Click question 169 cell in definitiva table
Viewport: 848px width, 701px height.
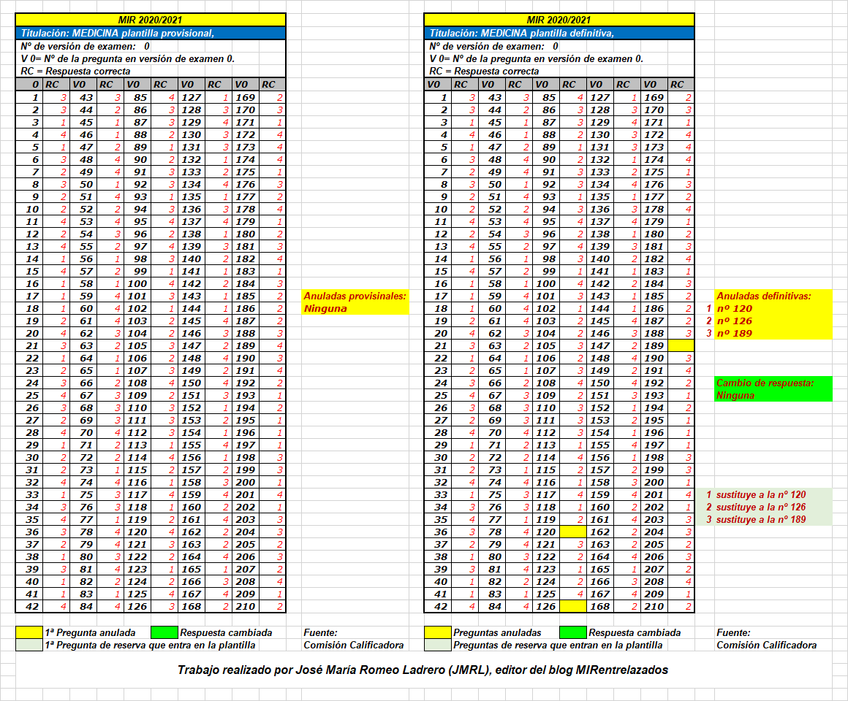click(x=654, y=97)
